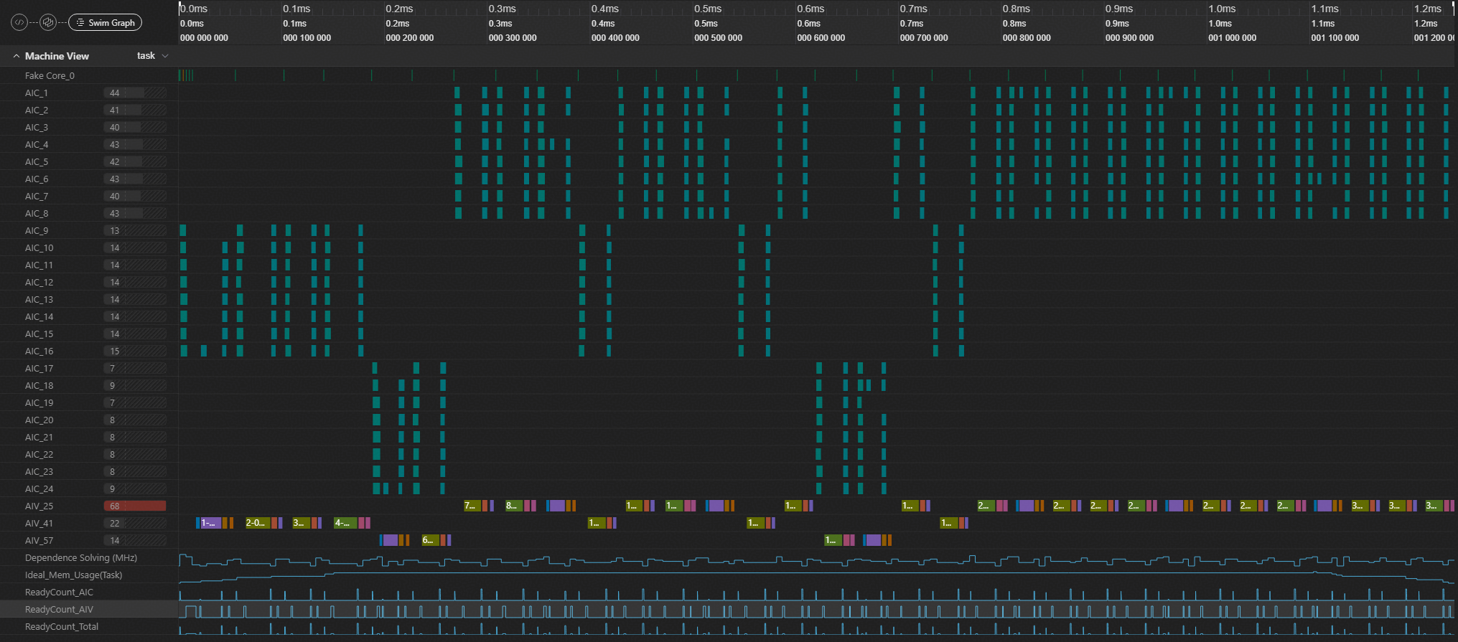This screenshot has height=642, width=1458.
Task: Select the ReadyCount_AIV track row
Action: (59, 610)
